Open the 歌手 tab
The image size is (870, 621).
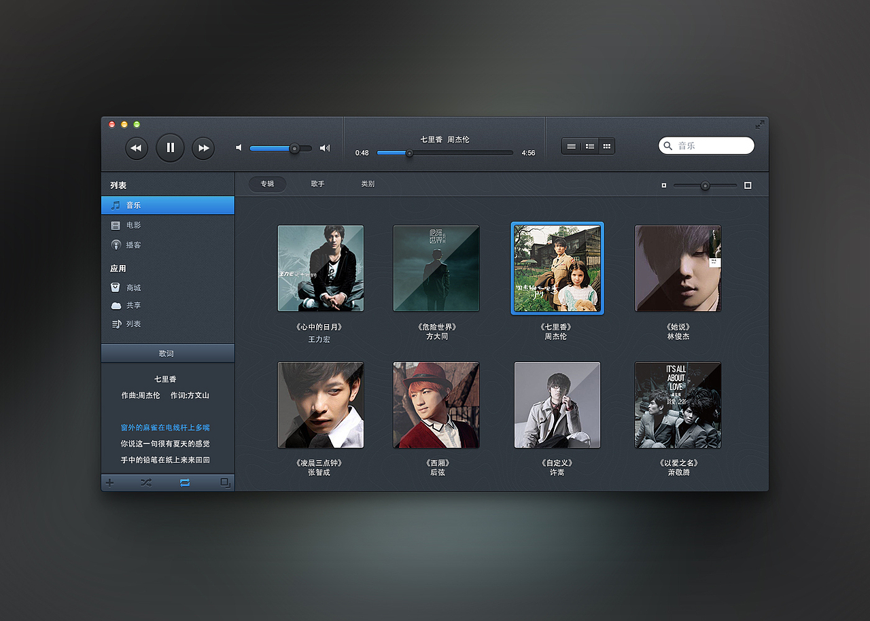pyautogui.click(x=317, y=184)
